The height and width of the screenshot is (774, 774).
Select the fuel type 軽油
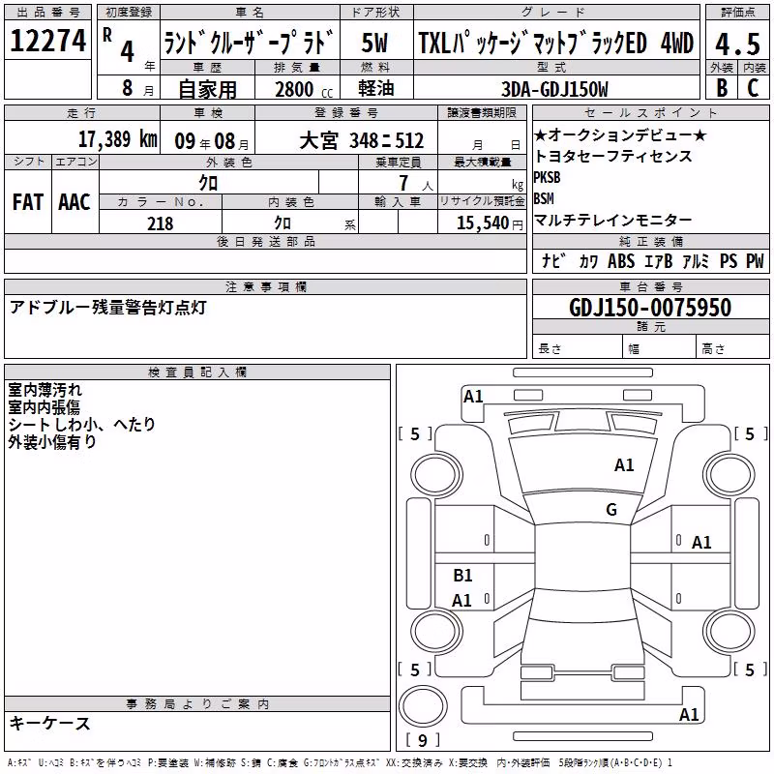(x=376, y=88)
